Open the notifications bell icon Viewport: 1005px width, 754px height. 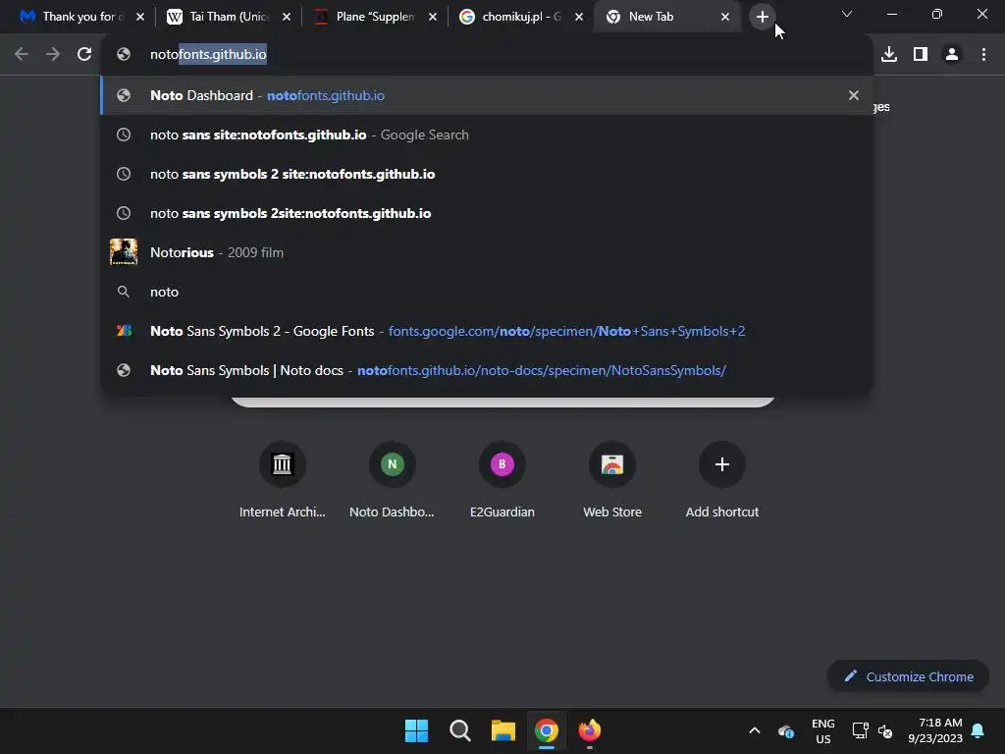coord(979,730)
